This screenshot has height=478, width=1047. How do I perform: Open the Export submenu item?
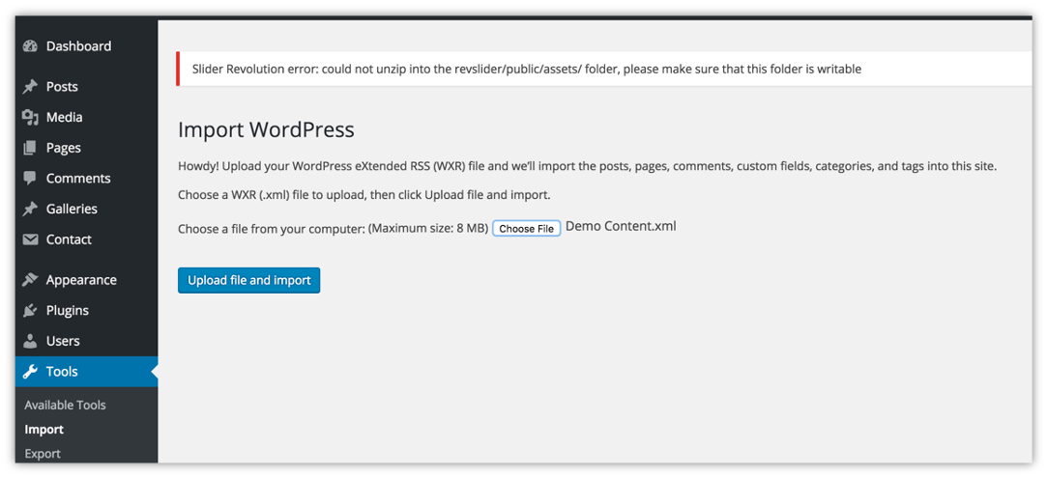[x=43, y=454]
